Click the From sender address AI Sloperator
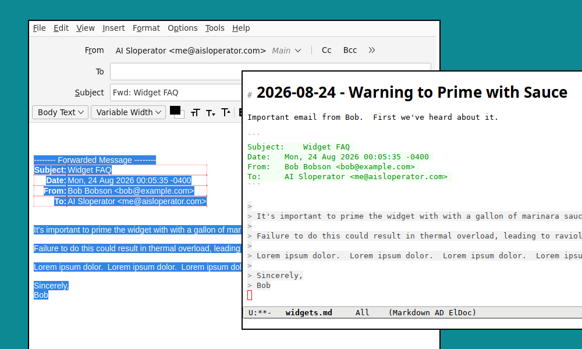 (191, 51)
